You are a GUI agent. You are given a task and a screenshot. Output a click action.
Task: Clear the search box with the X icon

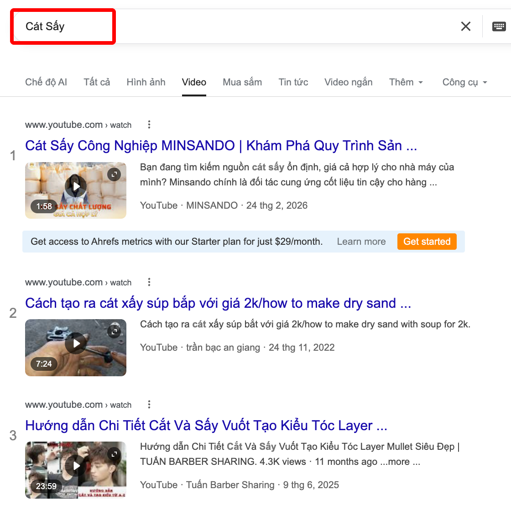point(466,26)
